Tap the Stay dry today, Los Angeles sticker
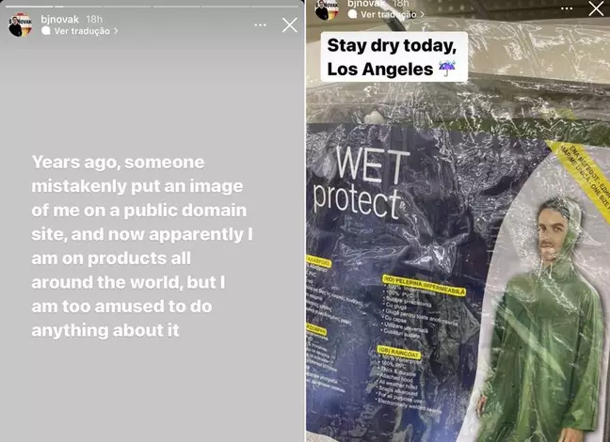This screenshot has height=442, width=610. click(394, 57)
